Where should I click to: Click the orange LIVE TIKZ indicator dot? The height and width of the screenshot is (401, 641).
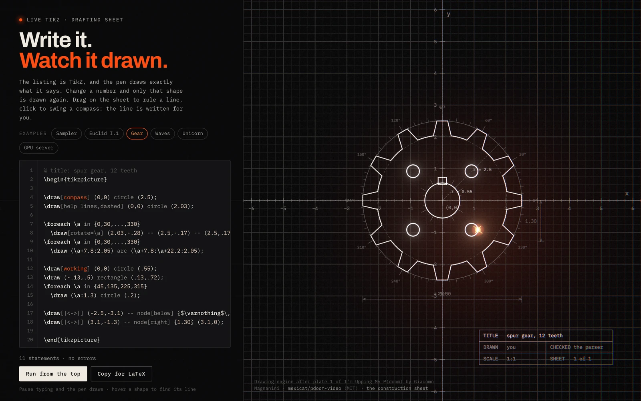tap(21, 20)
